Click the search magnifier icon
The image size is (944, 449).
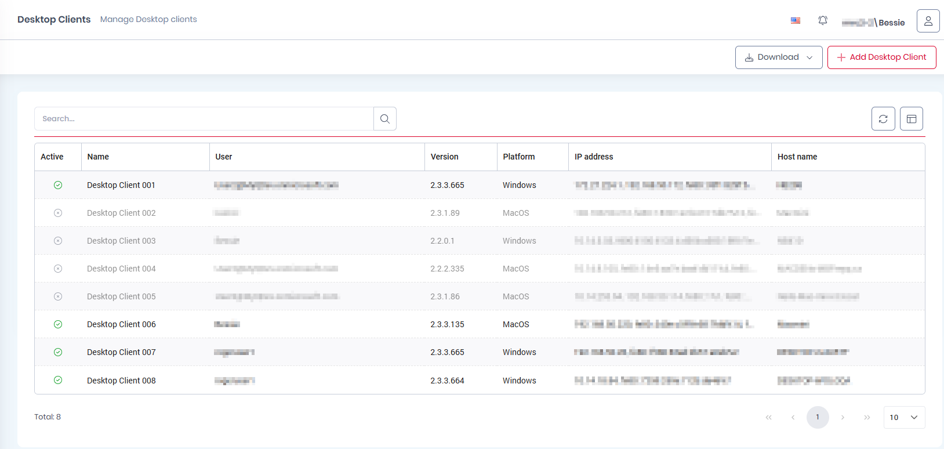(385, 119)
